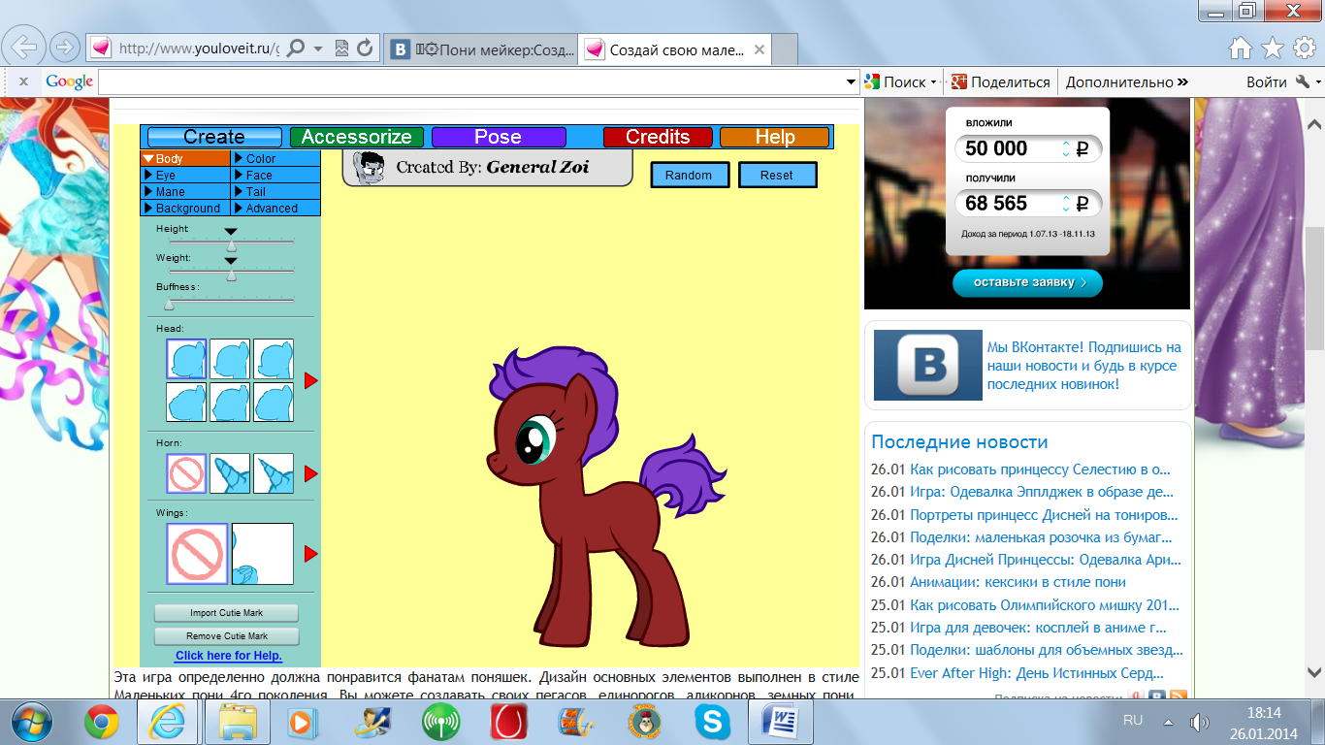Click Import Cutie Mark button
Image resolution: width=1325 pixels, height=745 pixels.
226,613
